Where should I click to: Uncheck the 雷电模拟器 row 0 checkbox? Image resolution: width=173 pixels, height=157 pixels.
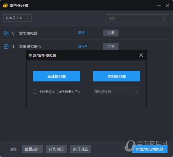pyautogui.click(x=6, y=33)
